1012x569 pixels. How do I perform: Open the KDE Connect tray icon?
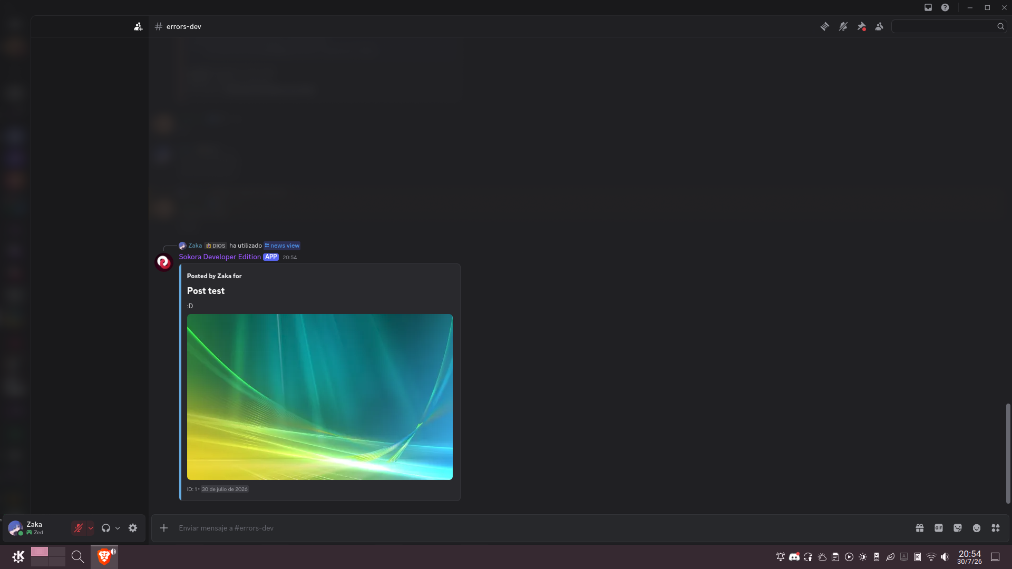pos(918,557)
